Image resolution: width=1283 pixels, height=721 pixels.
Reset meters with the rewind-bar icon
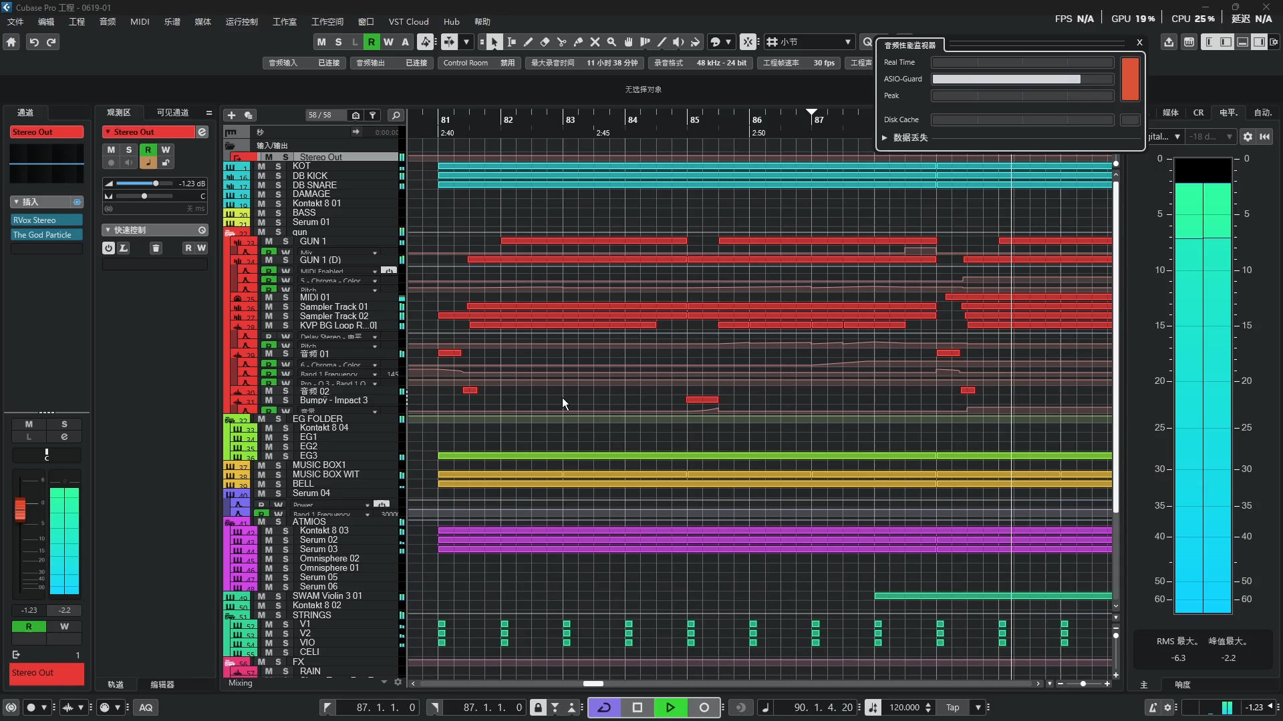pos(1265,137)
